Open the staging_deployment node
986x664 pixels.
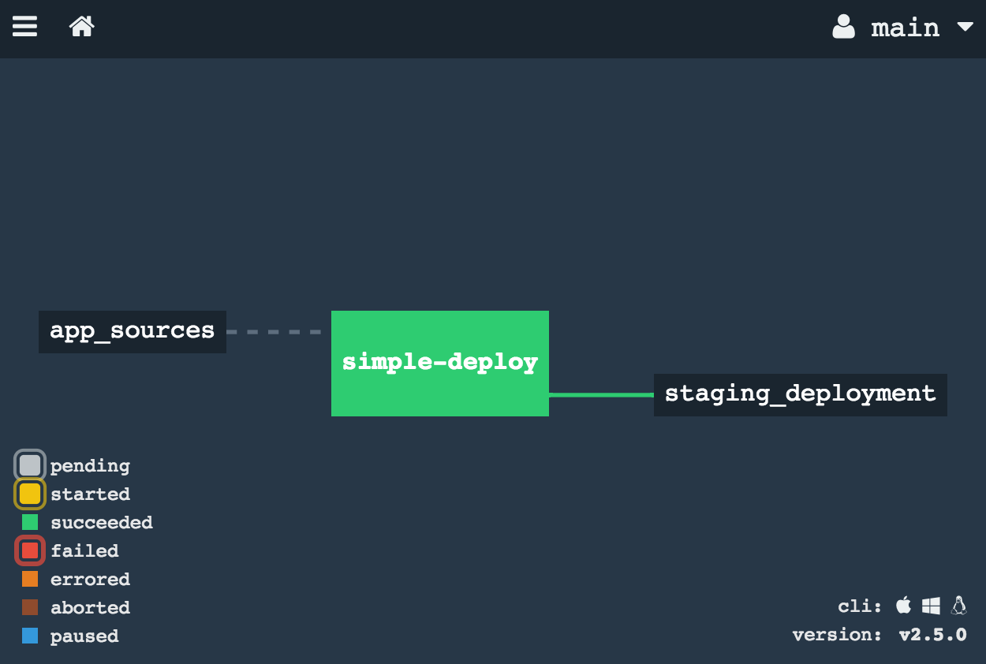[x=800, y=394]
